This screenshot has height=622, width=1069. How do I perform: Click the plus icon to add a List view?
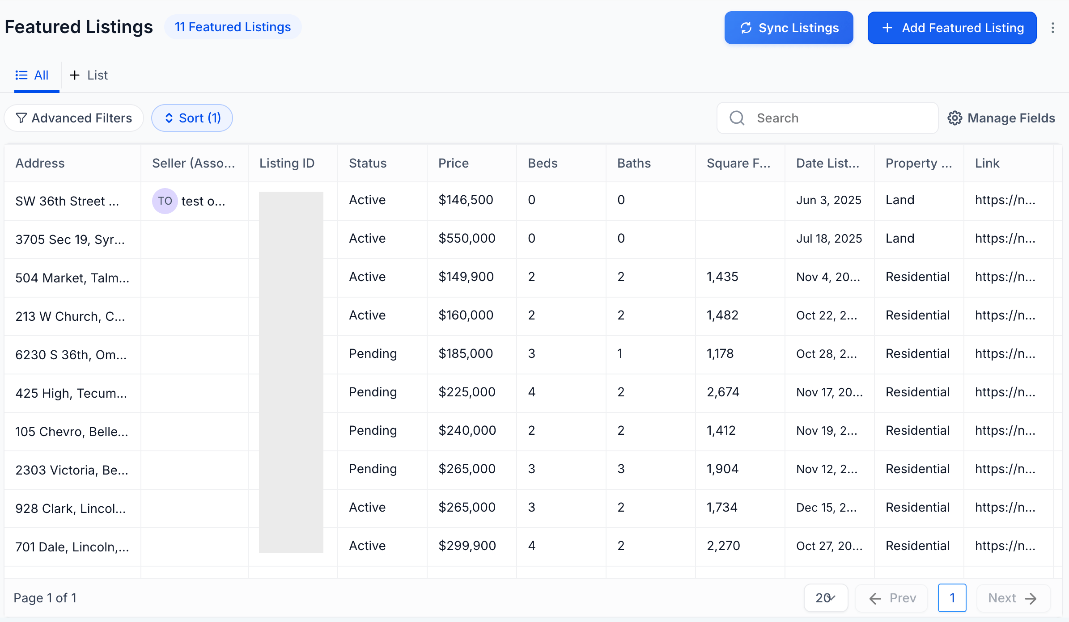tap(75, 75)
